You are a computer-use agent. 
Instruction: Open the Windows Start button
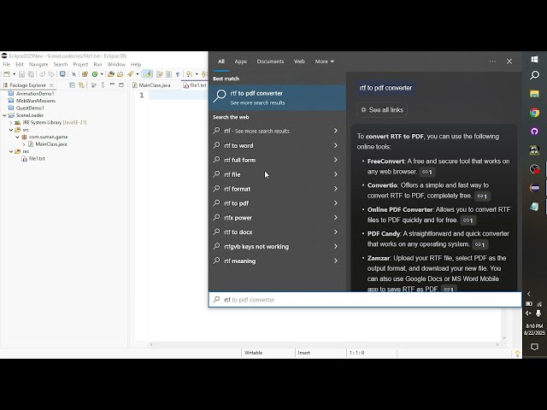[534, 59]
